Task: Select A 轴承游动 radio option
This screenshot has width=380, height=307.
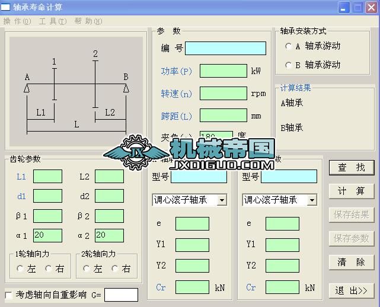Action: point(313,46)
